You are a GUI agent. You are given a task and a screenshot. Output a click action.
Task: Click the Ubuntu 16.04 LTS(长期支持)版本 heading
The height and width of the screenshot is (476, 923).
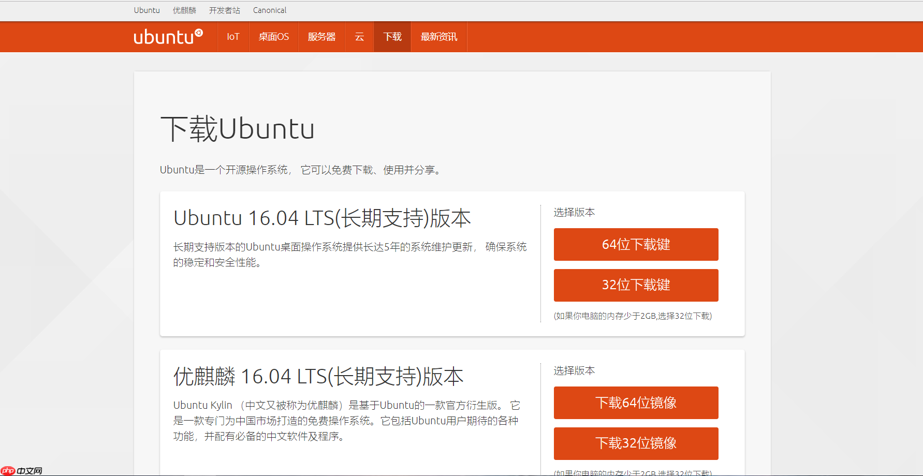pyautogui.click(x=322, y=218)
